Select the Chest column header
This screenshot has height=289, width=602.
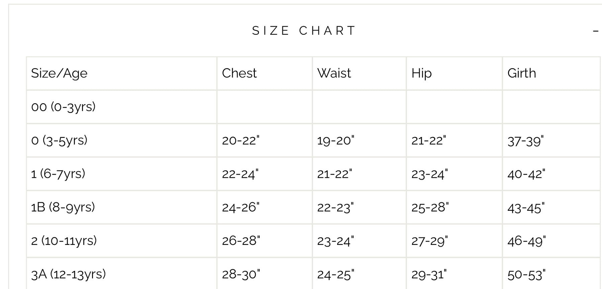coord(239,73)
